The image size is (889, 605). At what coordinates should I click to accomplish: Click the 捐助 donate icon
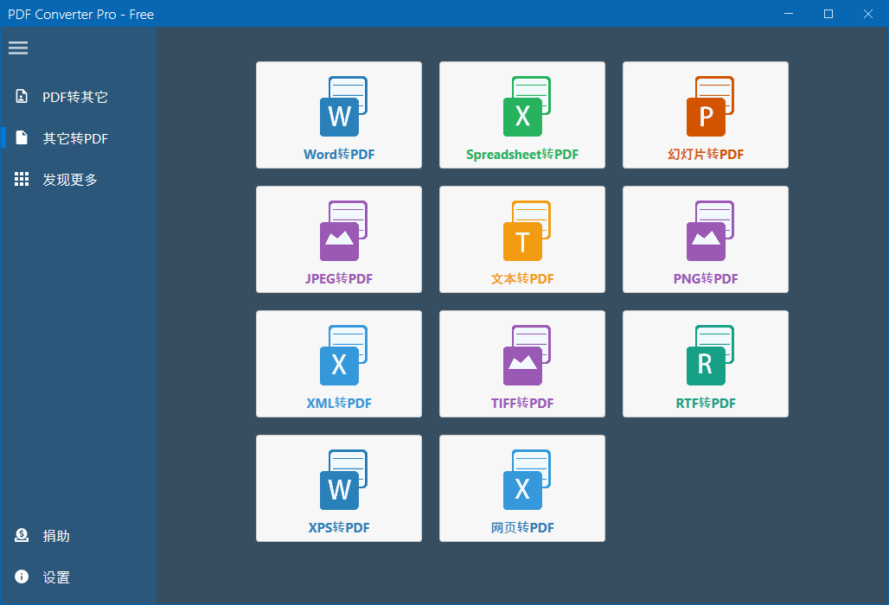(22, 535)
